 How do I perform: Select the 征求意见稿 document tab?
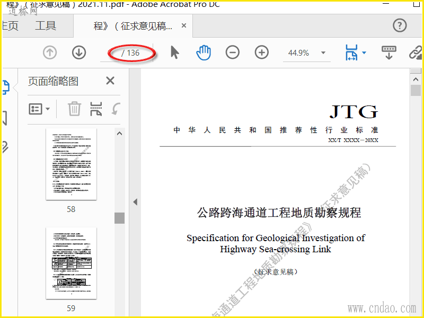[132, 26]
